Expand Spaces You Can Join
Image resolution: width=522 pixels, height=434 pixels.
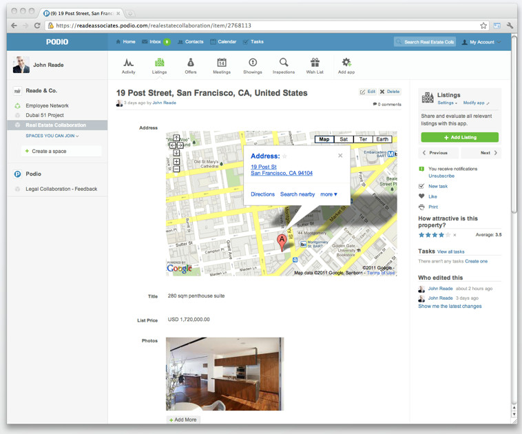52,136
